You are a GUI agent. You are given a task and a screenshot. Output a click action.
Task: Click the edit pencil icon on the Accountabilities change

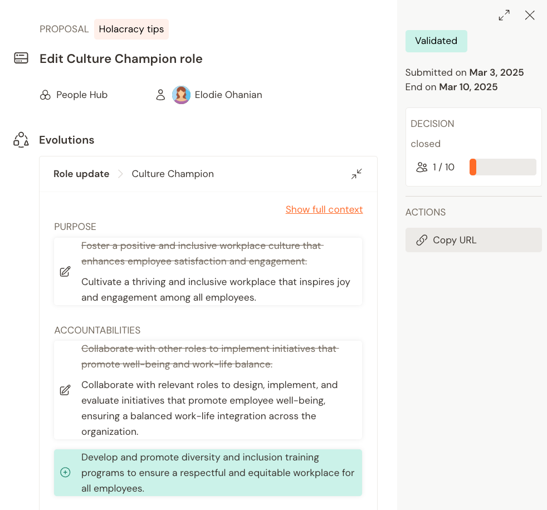[65, 390]
